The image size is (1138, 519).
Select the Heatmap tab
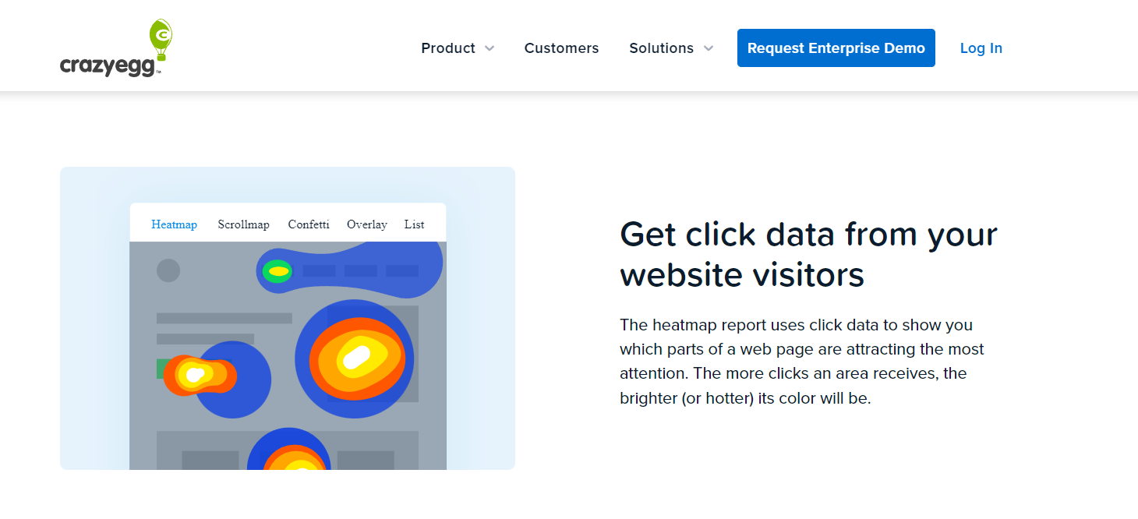pos(174,224)
